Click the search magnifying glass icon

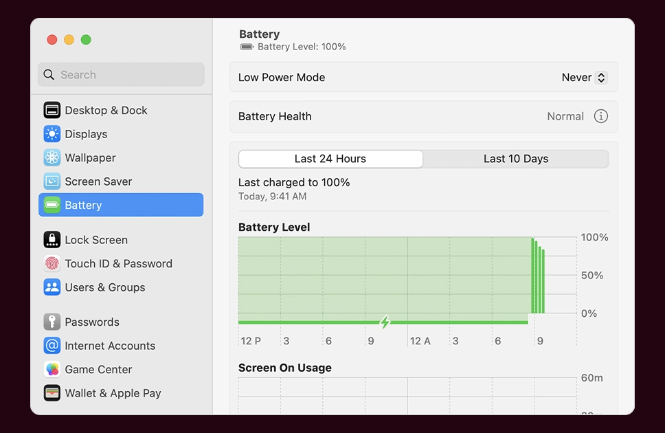49,75
